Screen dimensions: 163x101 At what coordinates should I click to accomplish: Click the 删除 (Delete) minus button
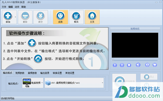tap(25, 17)
